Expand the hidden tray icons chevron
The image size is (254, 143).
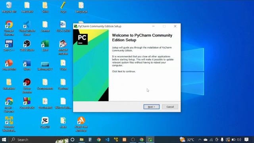pos(200,139)
